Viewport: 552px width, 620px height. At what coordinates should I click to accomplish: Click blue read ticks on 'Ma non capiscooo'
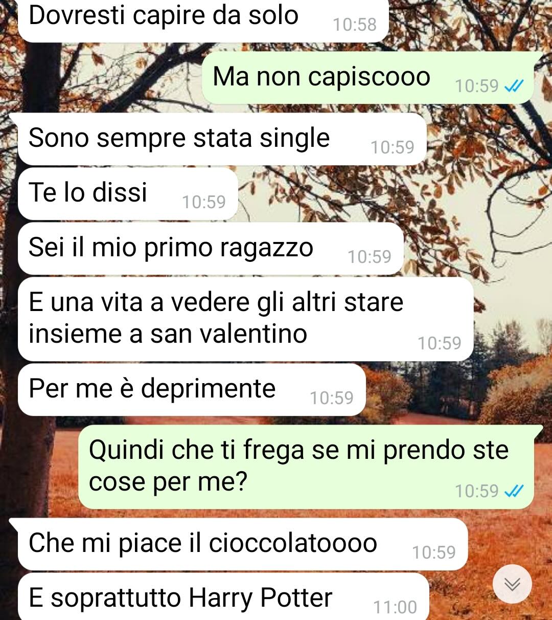pyautogui.click(x=514, y=86)
